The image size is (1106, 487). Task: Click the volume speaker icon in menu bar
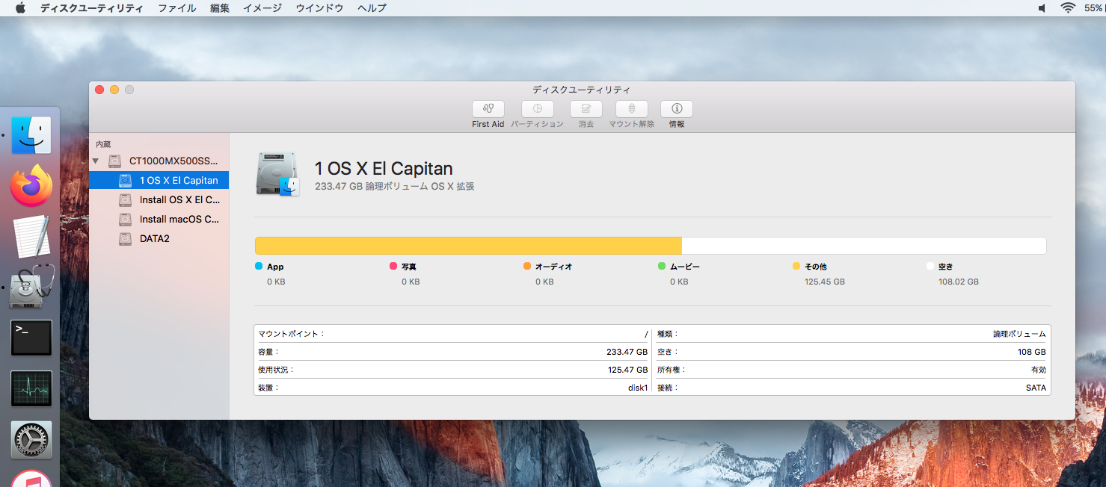click(x=1042, y=8)
